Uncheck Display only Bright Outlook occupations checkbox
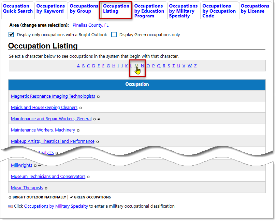Image resolution: width=277 pixels, height=222 pixels. pos(11,34)
